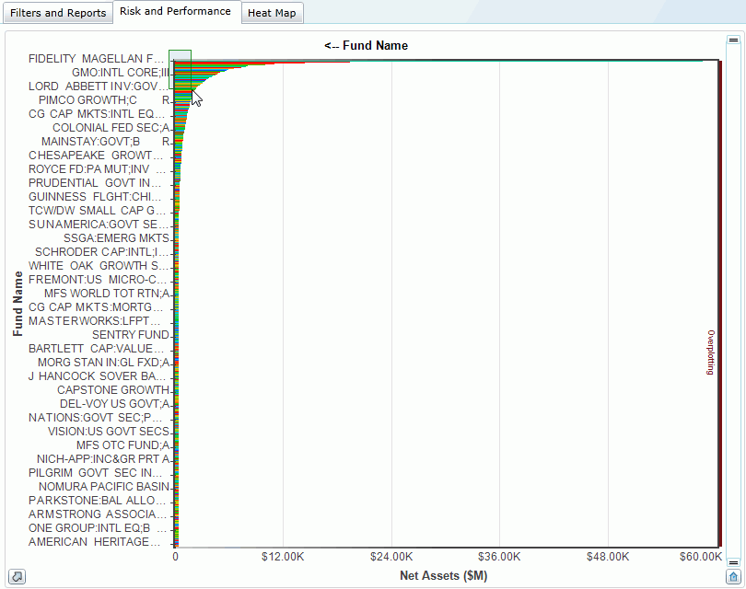Image resolution: width=746 pixels, height=589 pixels.
Task: Select the ONE GROUP:INTL EQ;B fund label
Action: click(98, 527)
